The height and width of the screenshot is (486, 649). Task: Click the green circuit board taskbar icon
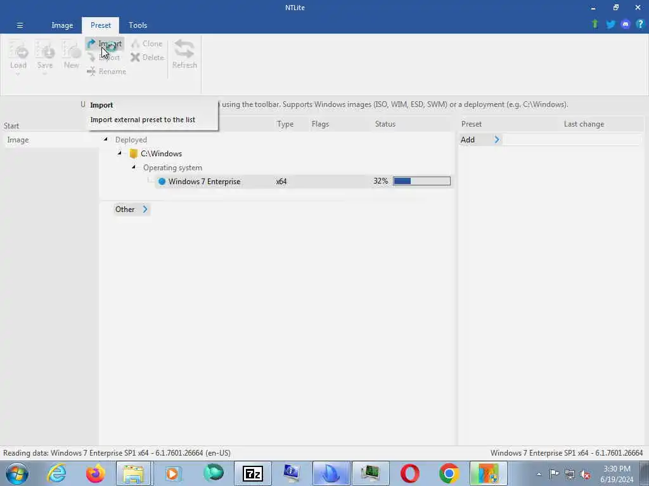[370, 473]
